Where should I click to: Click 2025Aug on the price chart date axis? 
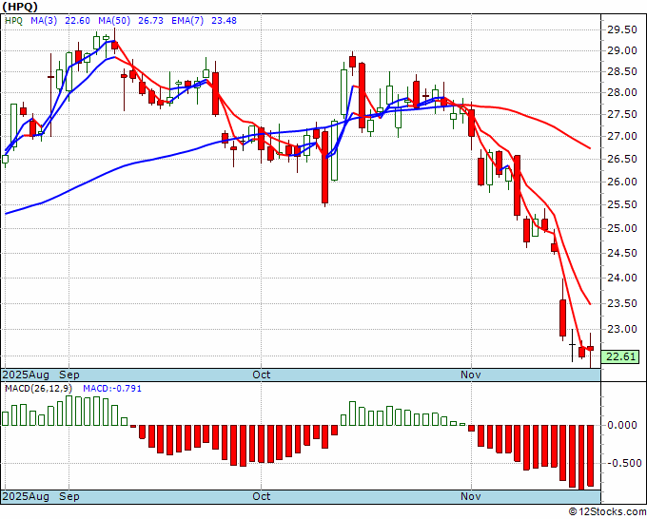click(27, 375)
